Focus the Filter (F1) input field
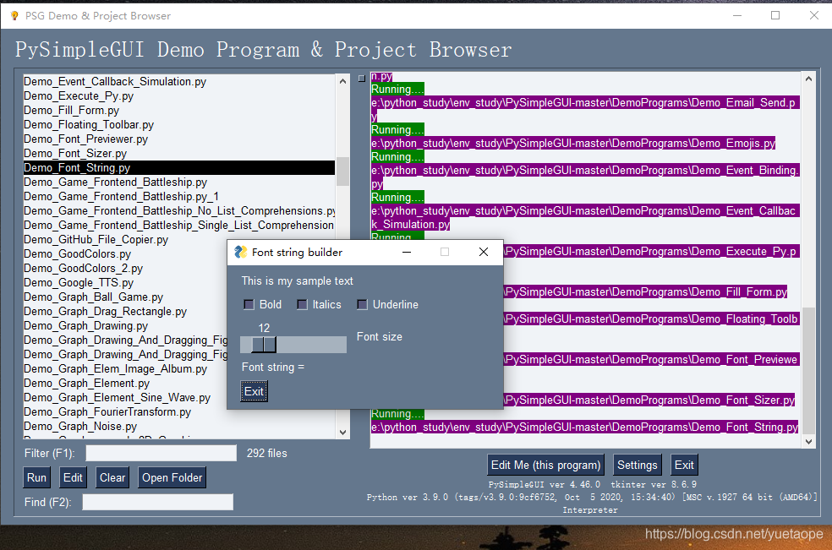 click(161, 453)
